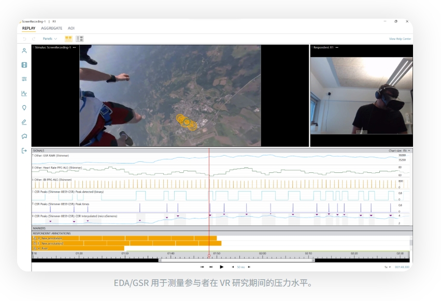Image resolution: width=441 pixels, height=301 pixels.
Task: Switch to the highlighted yellow panel layout
Action: pos(68,39)
